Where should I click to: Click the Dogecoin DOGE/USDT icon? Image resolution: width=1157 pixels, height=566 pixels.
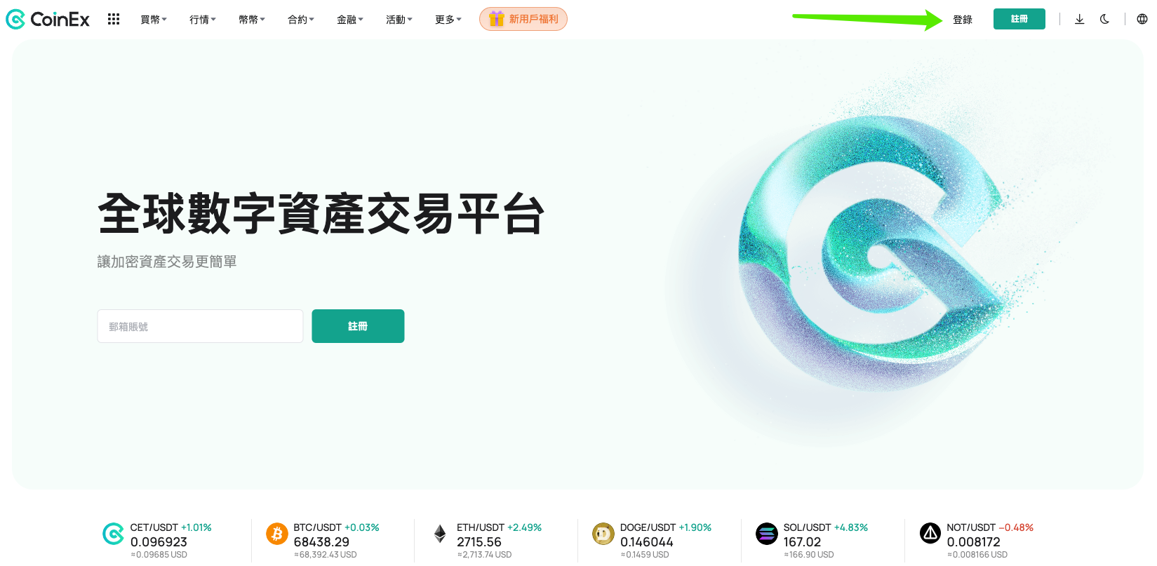[x=603, y=534]
